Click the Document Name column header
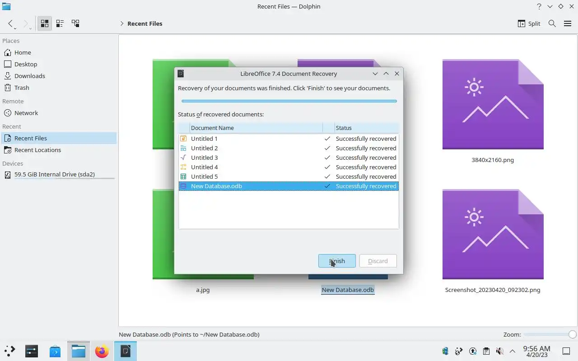The width and height of the screenshot is (578, 361). (256, 128)
